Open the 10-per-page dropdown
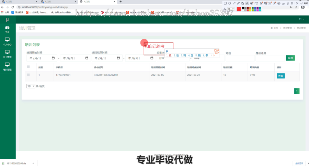Viewport: 309px width, 166px height. [31, 86]
